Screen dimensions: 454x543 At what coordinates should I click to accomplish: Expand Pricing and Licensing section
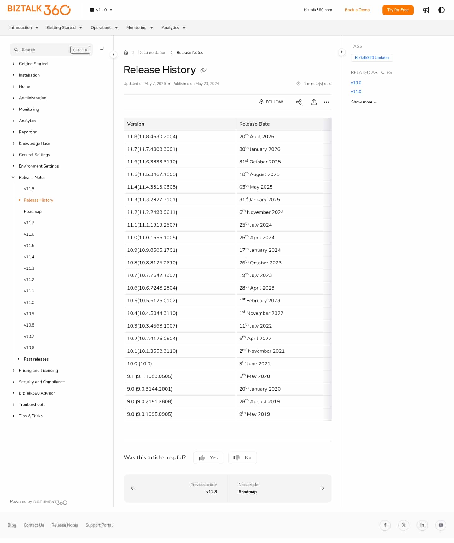click(x=13, y=371)
